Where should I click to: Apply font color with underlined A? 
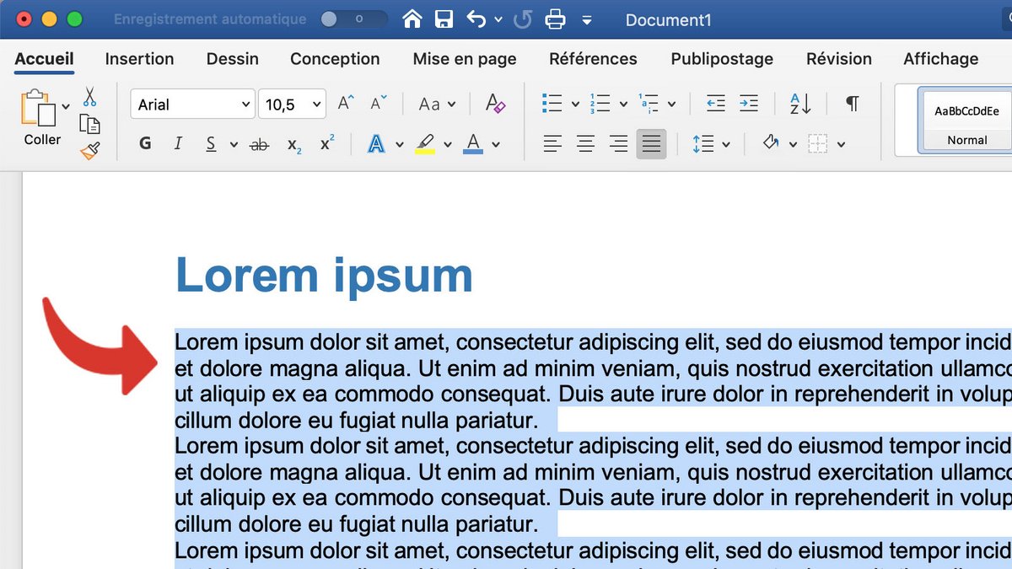pos(473,144)
